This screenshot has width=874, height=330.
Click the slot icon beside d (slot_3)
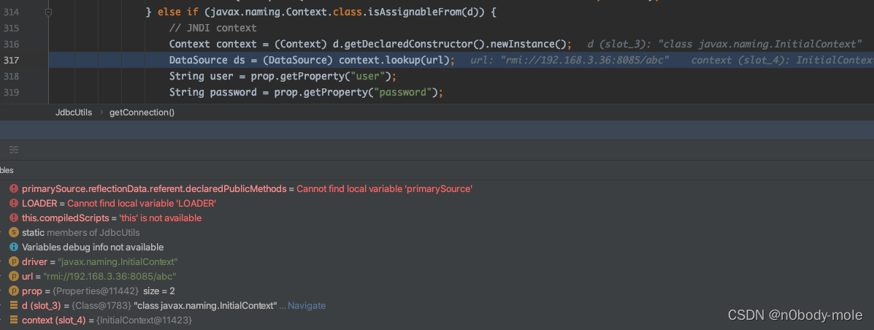14,305
